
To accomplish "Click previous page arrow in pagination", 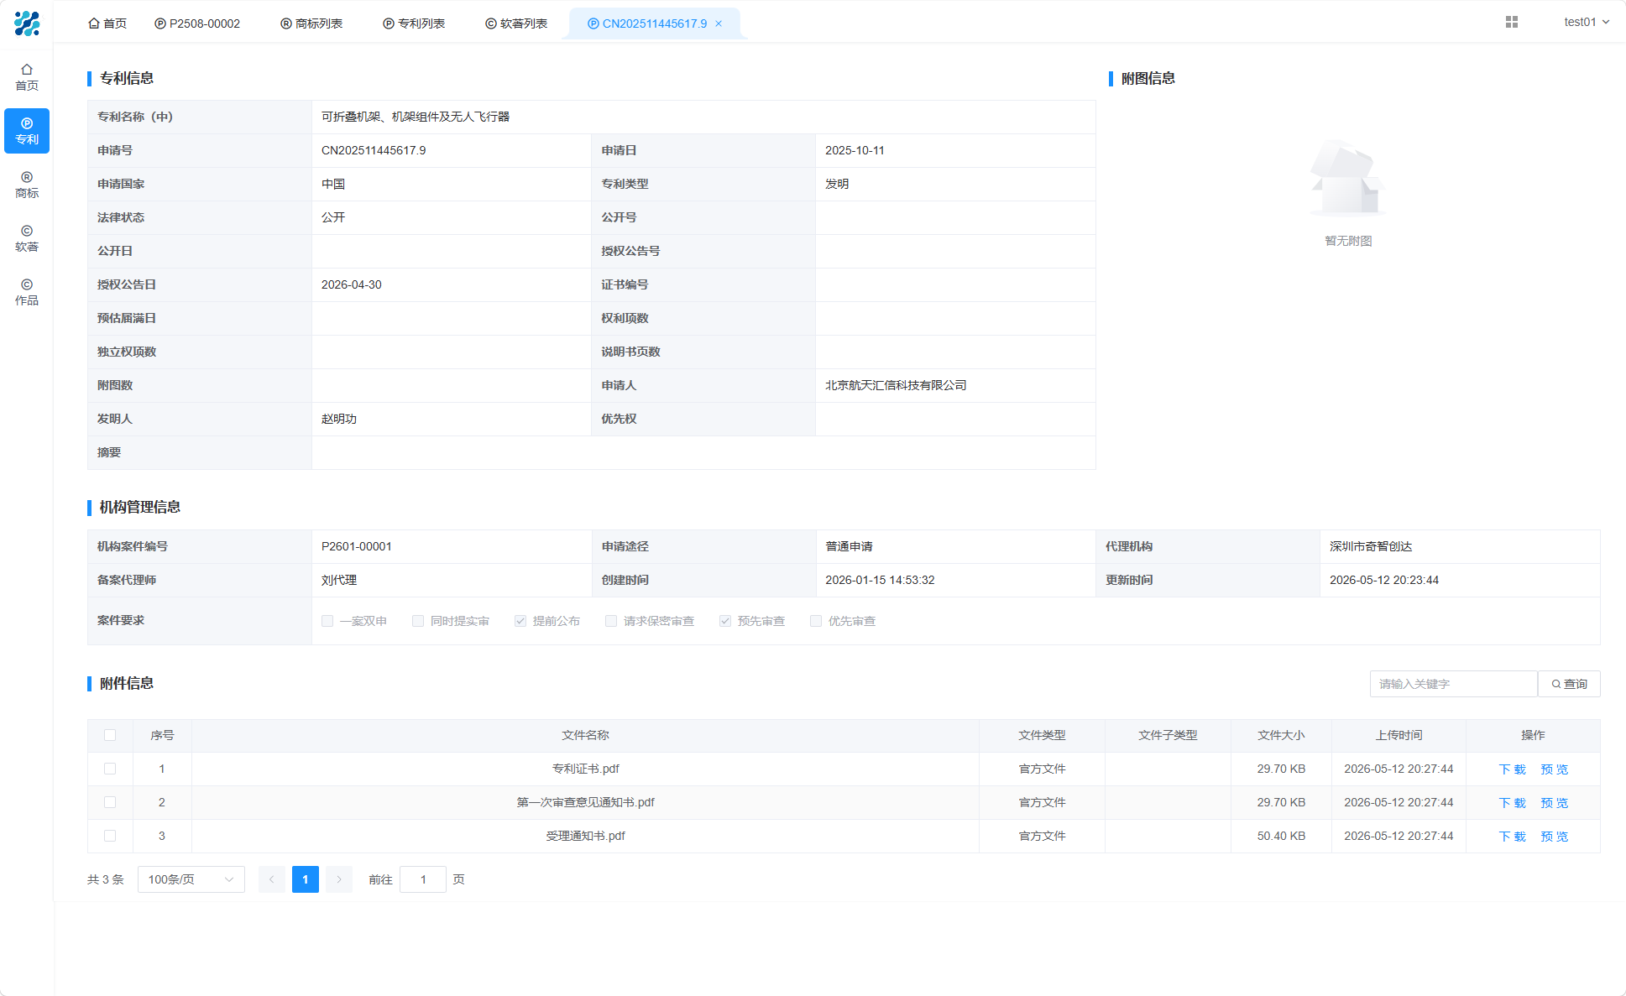I will (272, 879).
